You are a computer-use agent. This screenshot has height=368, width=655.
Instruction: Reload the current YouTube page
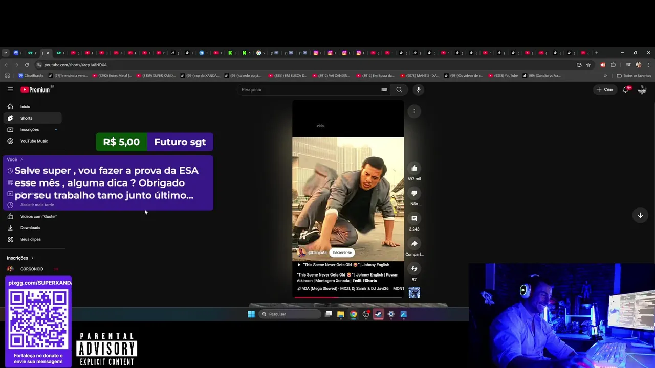click(27, 65)
